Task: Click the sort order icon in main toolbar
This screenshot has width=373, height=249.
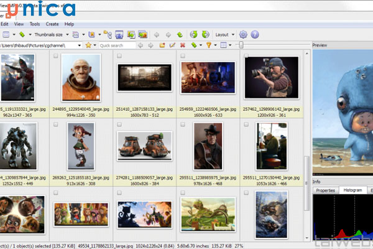Action: click(76, 35)
